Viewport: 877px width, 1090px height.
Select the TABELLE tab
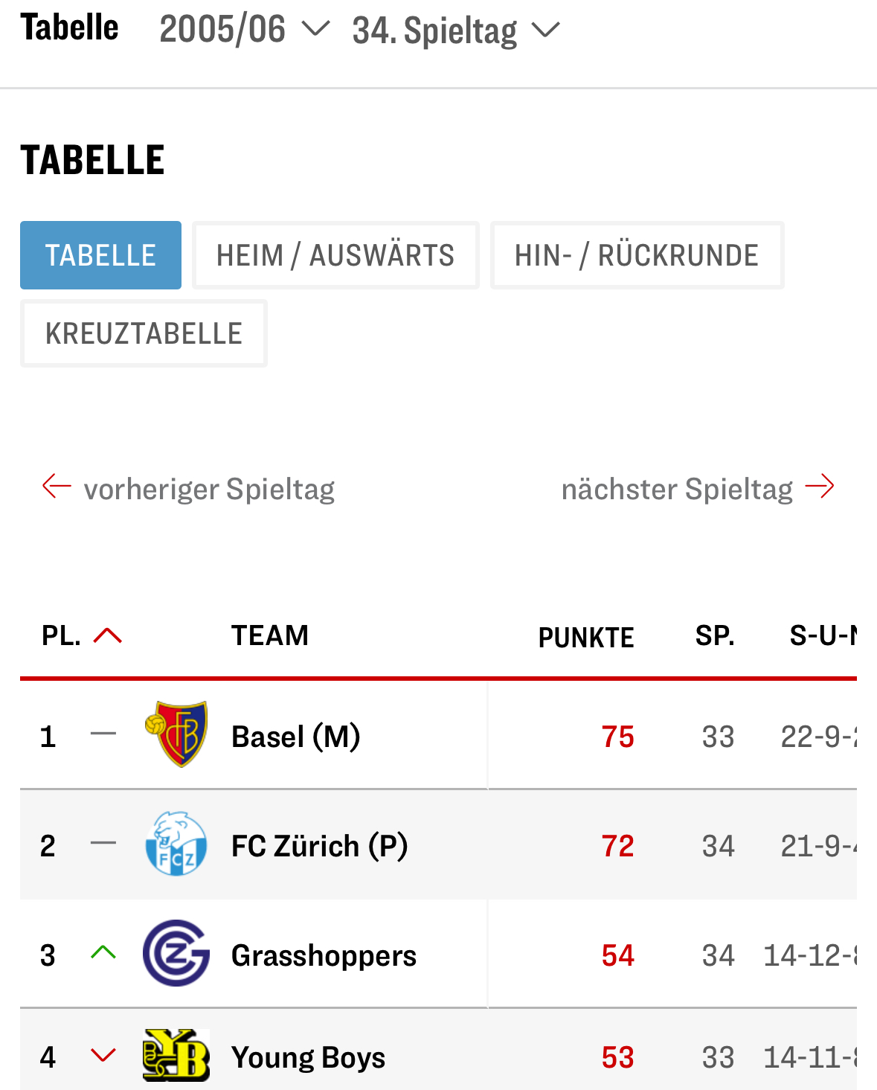[x=100, y=255]
